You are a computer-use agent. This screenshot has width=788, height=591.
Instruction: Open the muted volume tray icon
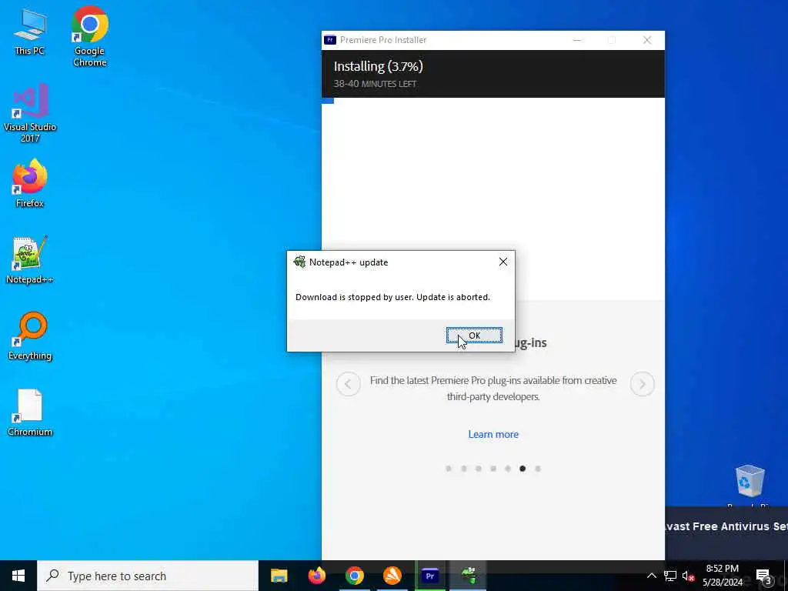coord(688,576)
